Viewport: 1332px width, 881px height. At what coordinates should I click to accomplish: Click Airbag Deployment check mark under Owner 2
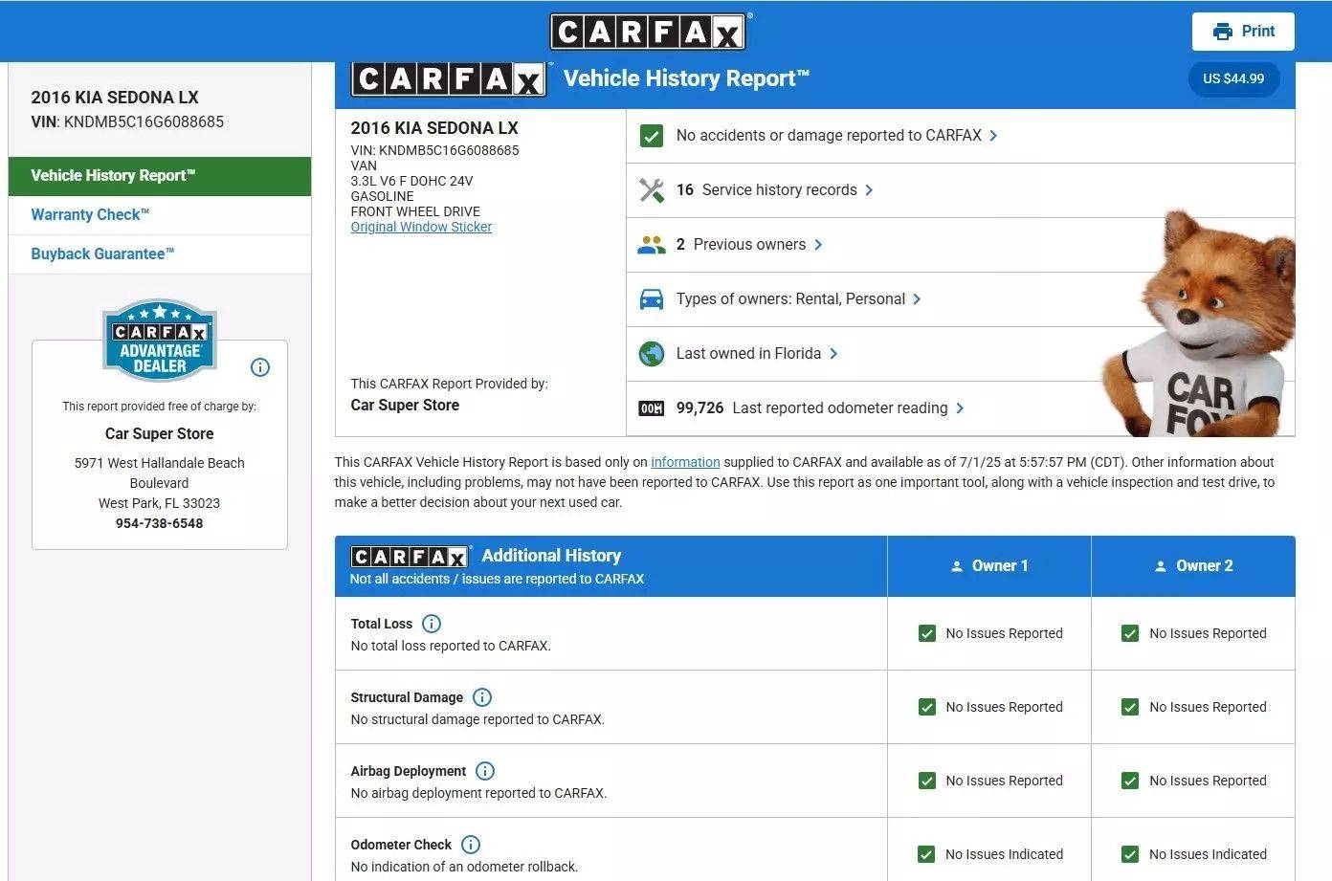1130,781
